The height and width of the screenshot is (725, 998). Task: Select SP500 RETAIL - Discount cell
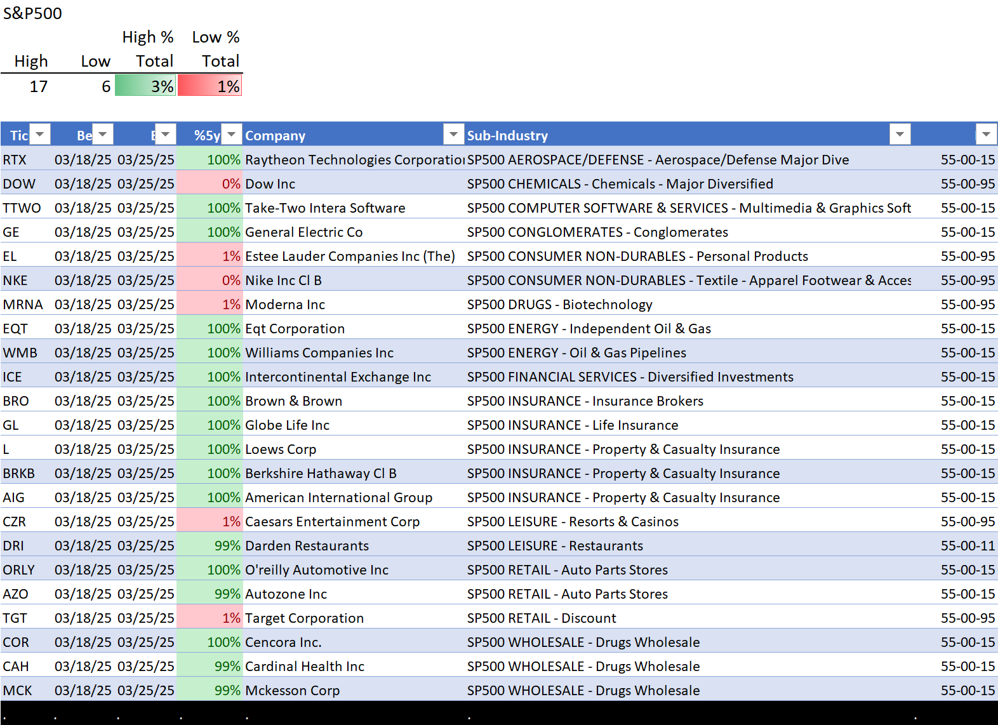coord(689,618)
